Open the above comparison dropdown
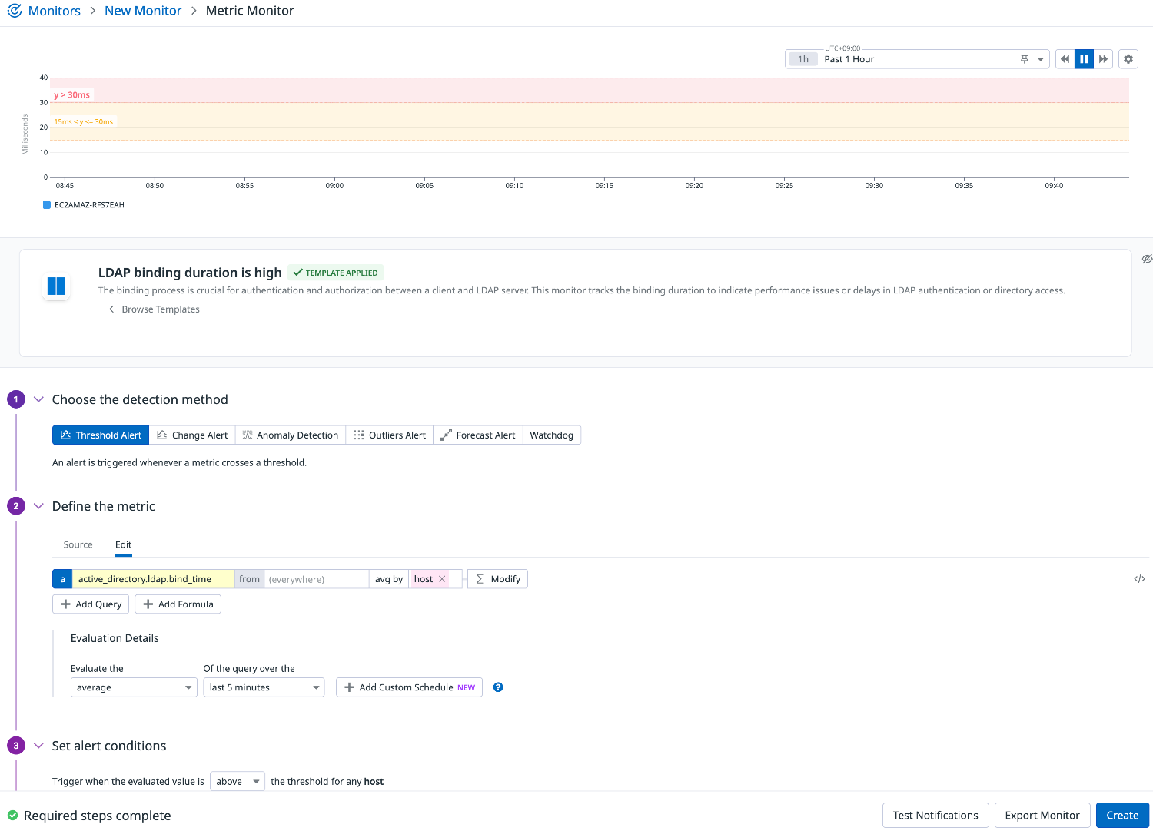The width and height of the screenshot is (1153, 834). 238,781
